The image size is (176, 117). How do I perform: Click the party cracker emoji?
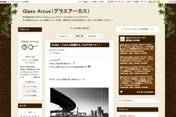[x=84, y=79]
